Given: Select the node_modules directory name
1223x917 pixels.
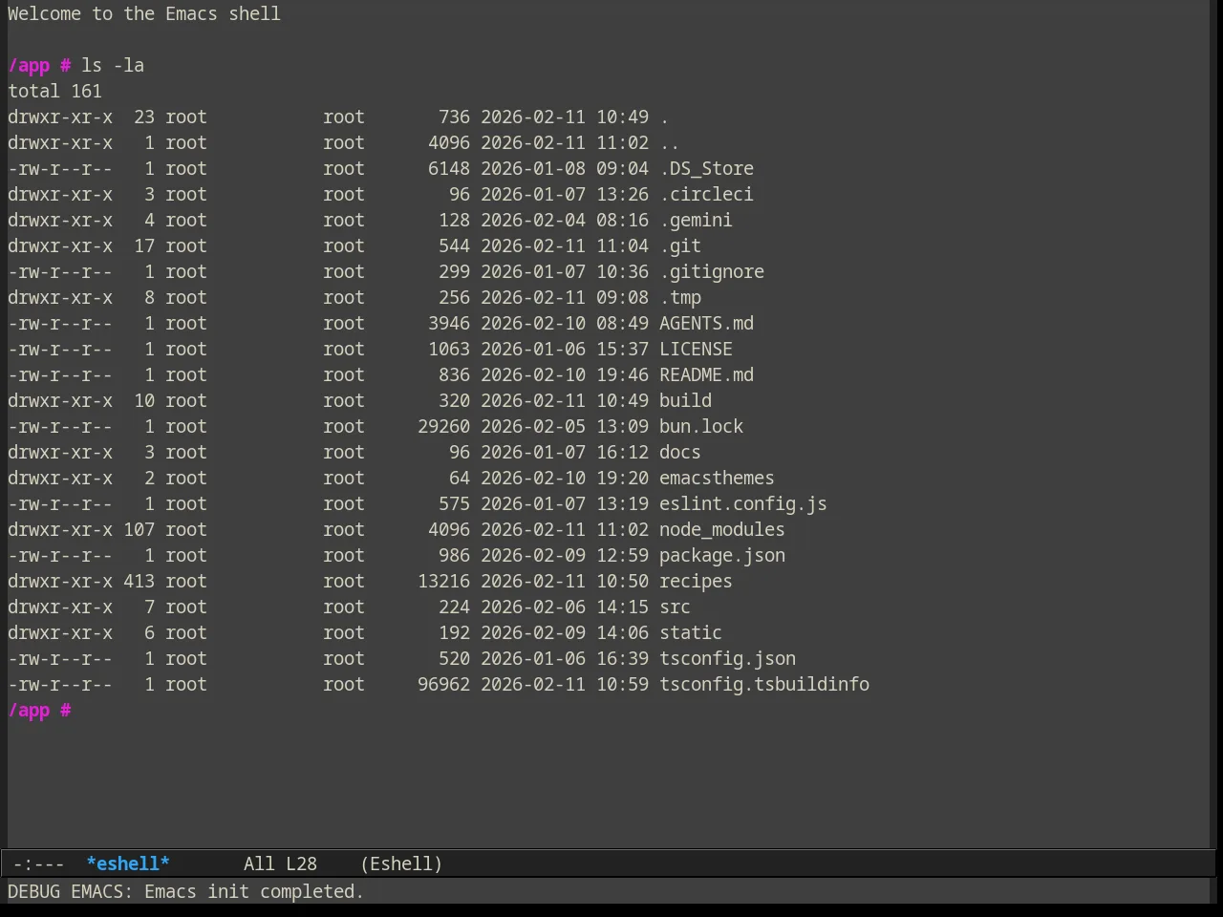Looking at the screenshot, I should (x=722, y=529).
